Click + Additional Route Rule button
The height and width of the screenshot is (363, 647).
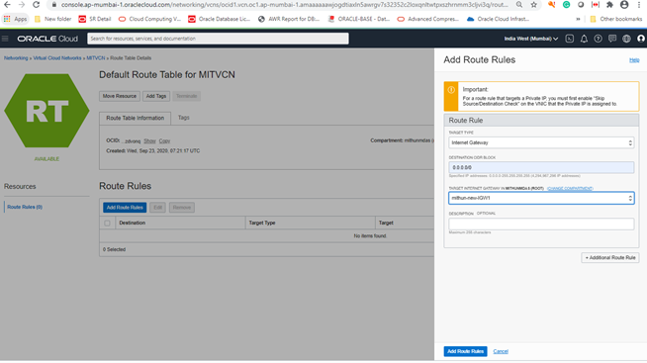610,258
